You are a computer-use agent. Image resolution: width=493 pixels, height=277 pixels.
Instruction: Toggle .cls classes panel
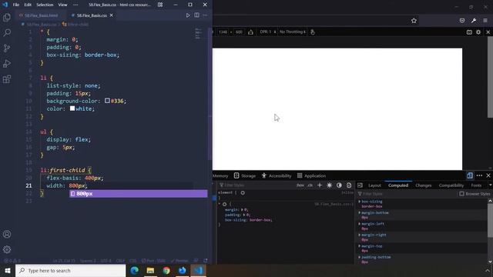310,185
